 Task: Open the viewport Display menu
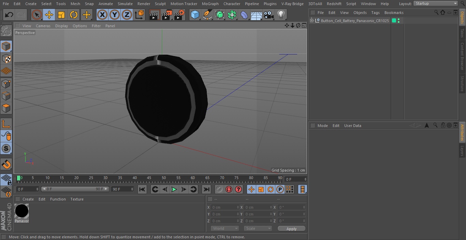61,26
